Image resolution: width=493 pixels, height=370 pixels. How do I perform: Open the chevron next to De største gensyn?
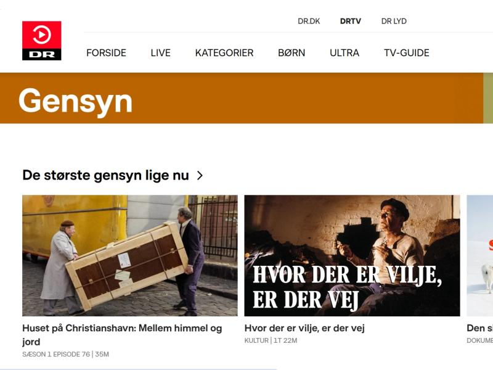[200, 175]
